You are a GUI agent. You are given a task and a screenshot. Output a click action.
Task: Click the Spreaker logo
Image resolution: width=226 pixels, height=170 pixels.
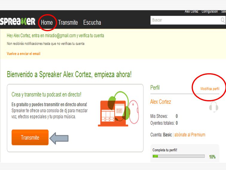(x=18, y=21)
